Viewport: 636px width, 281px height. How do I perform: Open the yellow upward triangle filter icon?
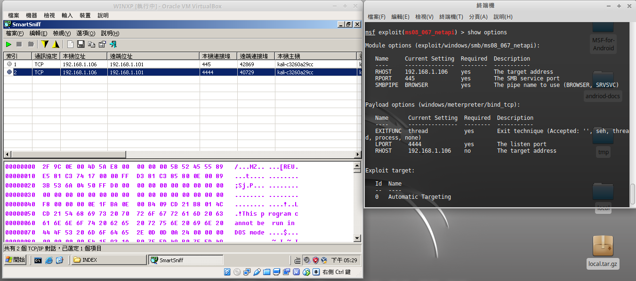click(x=56, y=44)
